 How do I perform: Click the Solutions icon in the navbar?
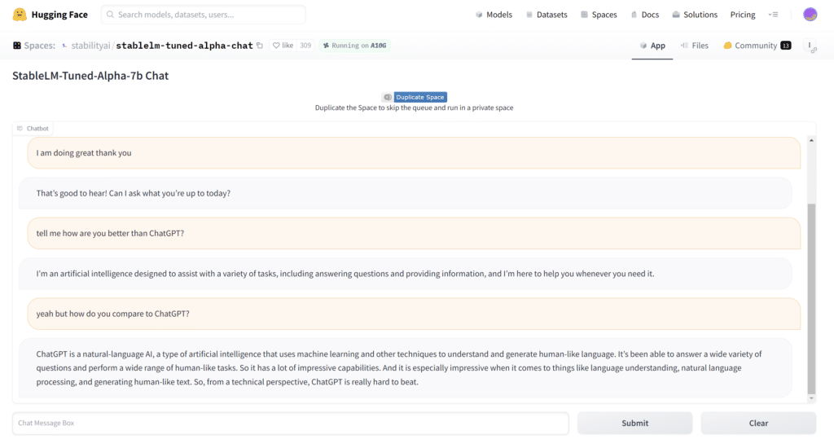tap(675, 15)
